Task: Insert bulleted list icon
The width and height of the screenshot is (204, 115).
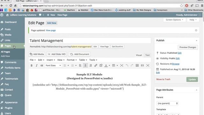Action: [x=65, y=65]
